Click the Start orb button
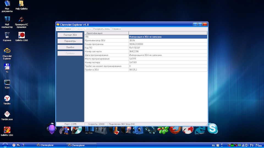This screenshot has height=148, width=264. pyautogui.click(x=5, y=145)
